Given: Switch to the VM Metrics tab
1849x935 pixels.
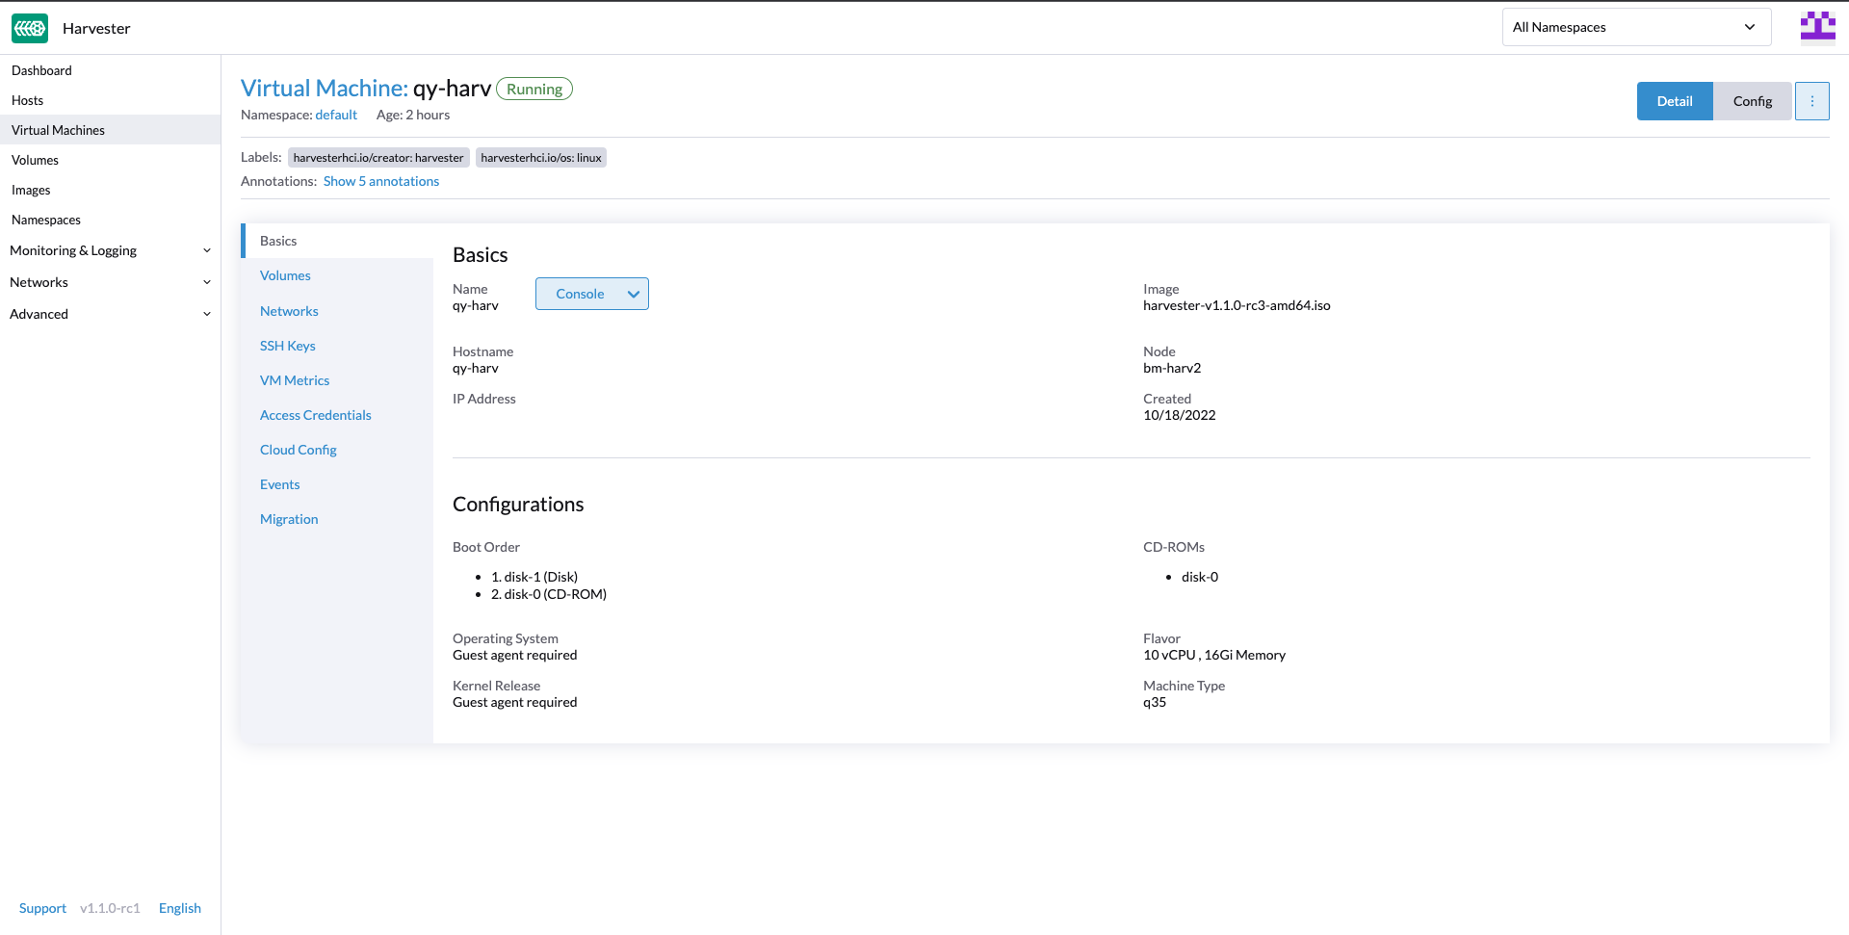Looking at the screenshot, I should pyautogui.click(x=295, y=379).
